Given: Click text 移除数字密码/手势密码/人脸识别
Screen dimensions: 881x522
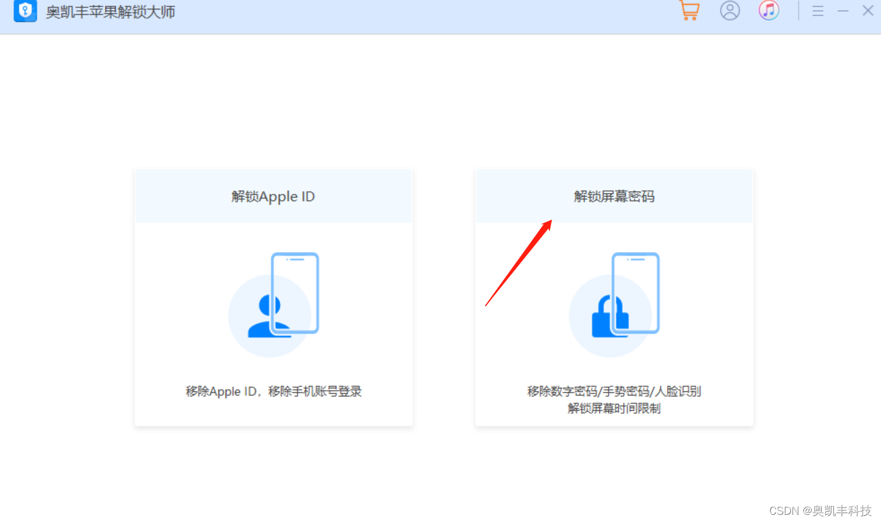Looking at the screenshot, I should click(x=614, y=391).
